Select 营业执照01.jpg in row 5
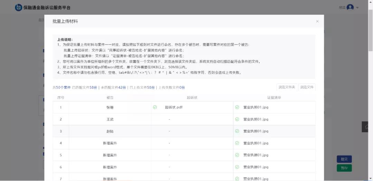The image size is (373, 181). (256, 155)
